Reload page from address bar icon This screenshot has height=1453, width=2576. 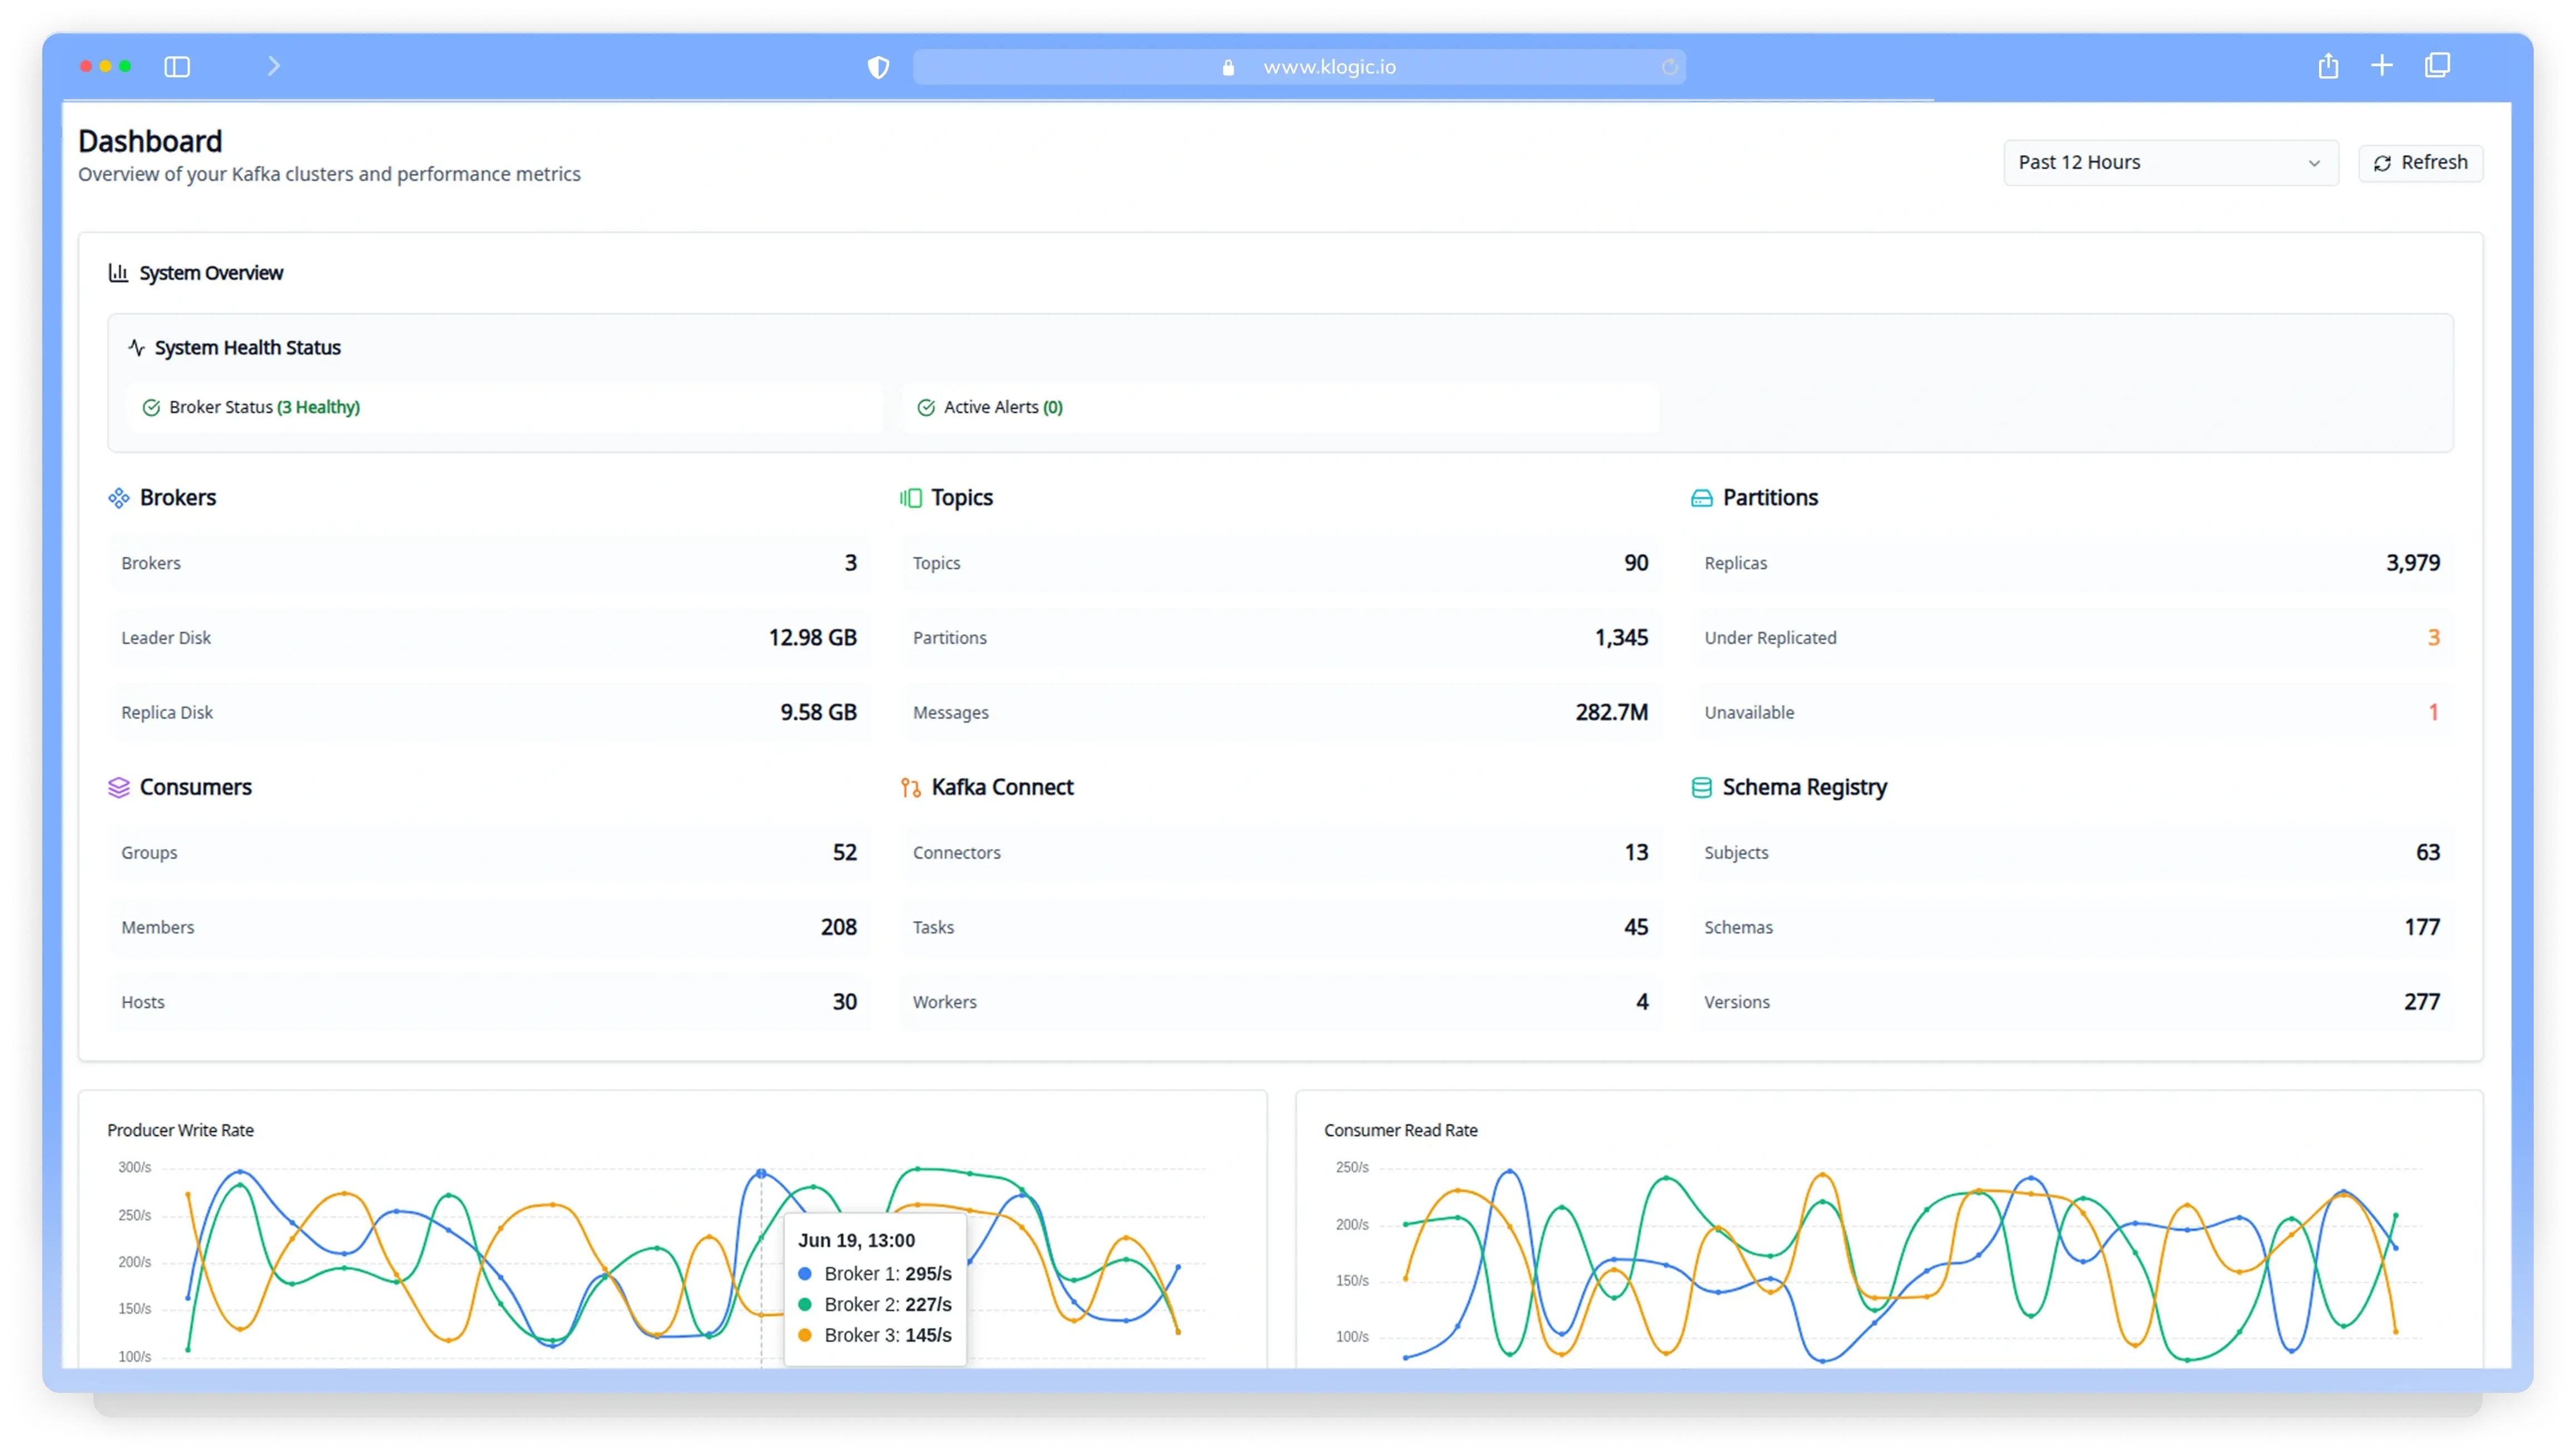[1669, 67]
